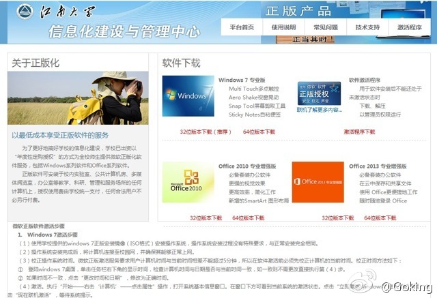Open the 常见问题 navigation tab
This screenshot has height=298, width=437.
point(326,27)
